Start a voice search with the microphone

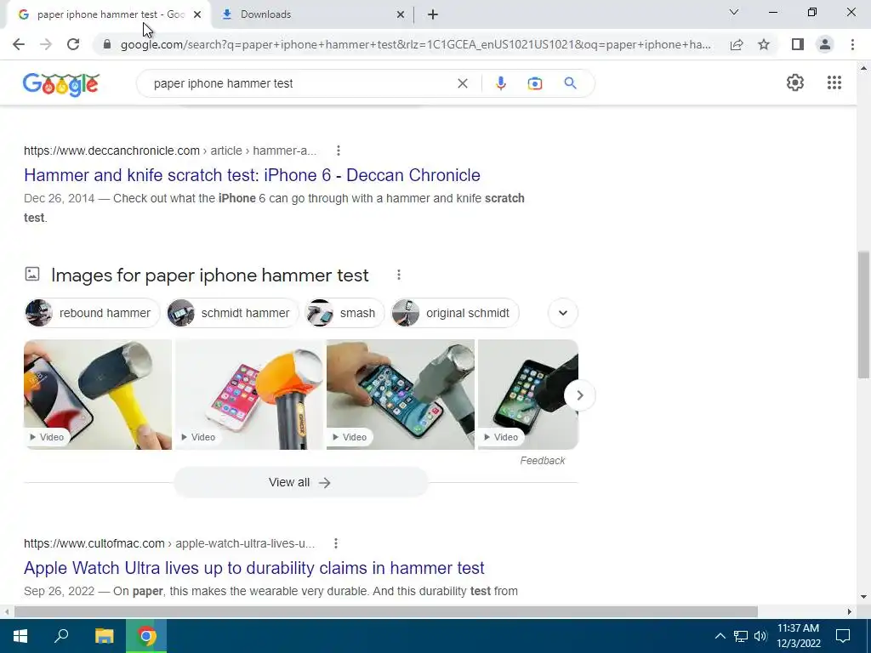coord(500,83)
